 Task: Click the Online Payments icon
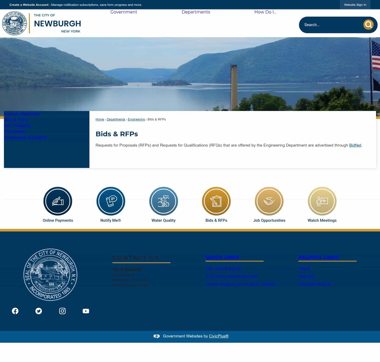point(58,201)
